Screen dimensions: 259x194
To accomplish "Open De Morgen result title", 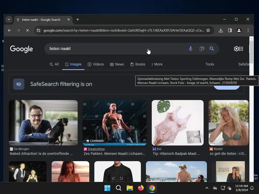I will (41, 154).
